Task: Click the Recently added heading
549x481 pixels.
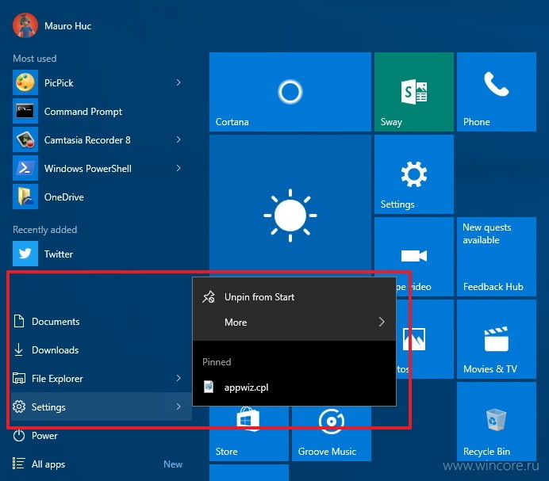Action: [x=44, y=230]
